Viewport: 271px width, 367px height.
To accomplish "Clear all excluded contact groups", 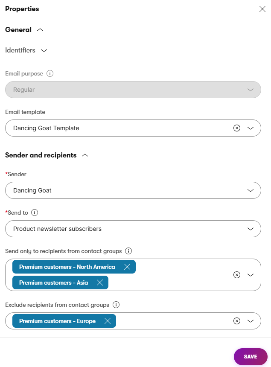I will pos(237,321).
